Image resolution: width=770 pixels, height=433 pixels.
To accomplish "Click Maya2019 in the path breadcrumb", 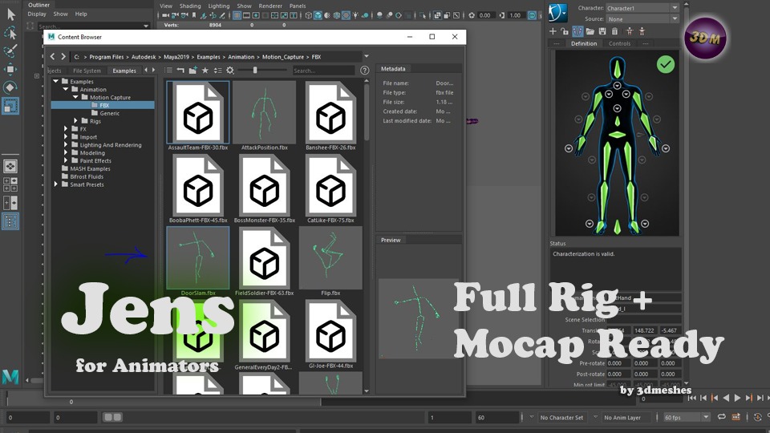I will click(176, 57).
